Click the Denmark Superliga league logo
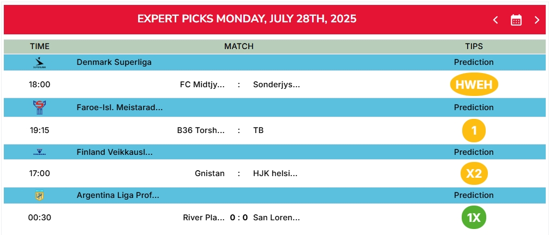The height and width of the screenshot is (235, 549). click(39, 62)
